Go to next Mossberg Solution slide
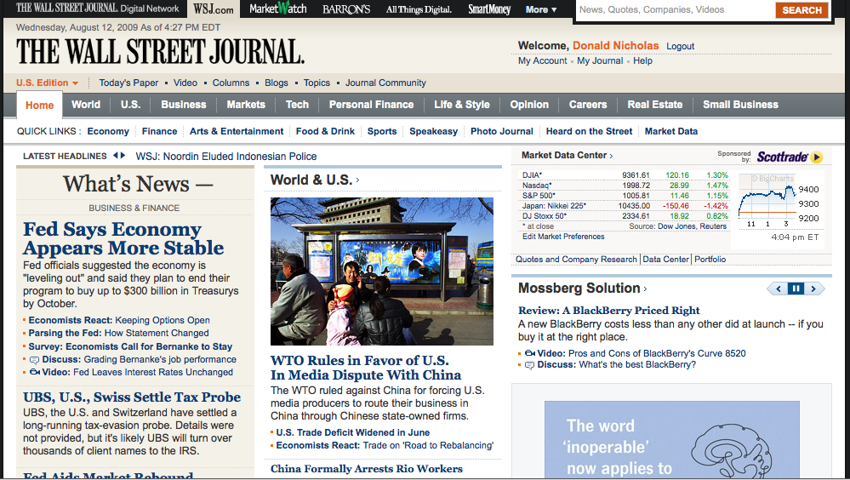The image size is (850, 480). pyautogui.click(x=813, y=289)
